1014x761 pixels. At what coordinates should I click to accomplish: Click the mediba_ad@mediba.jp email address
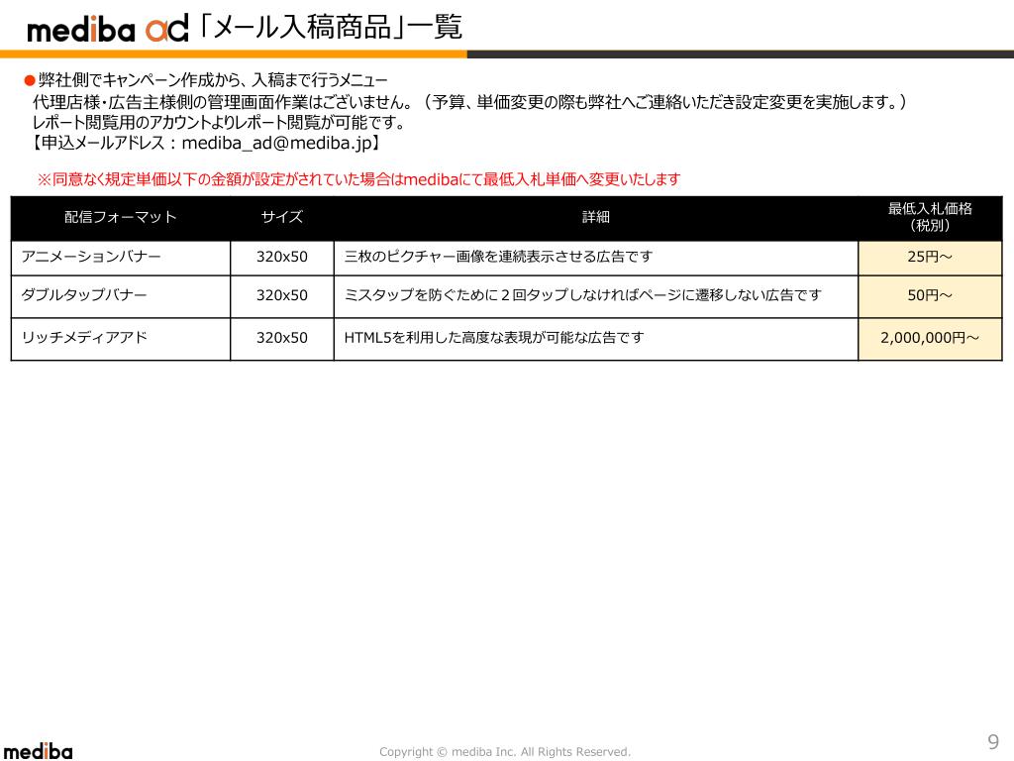[x=277, y=143]
